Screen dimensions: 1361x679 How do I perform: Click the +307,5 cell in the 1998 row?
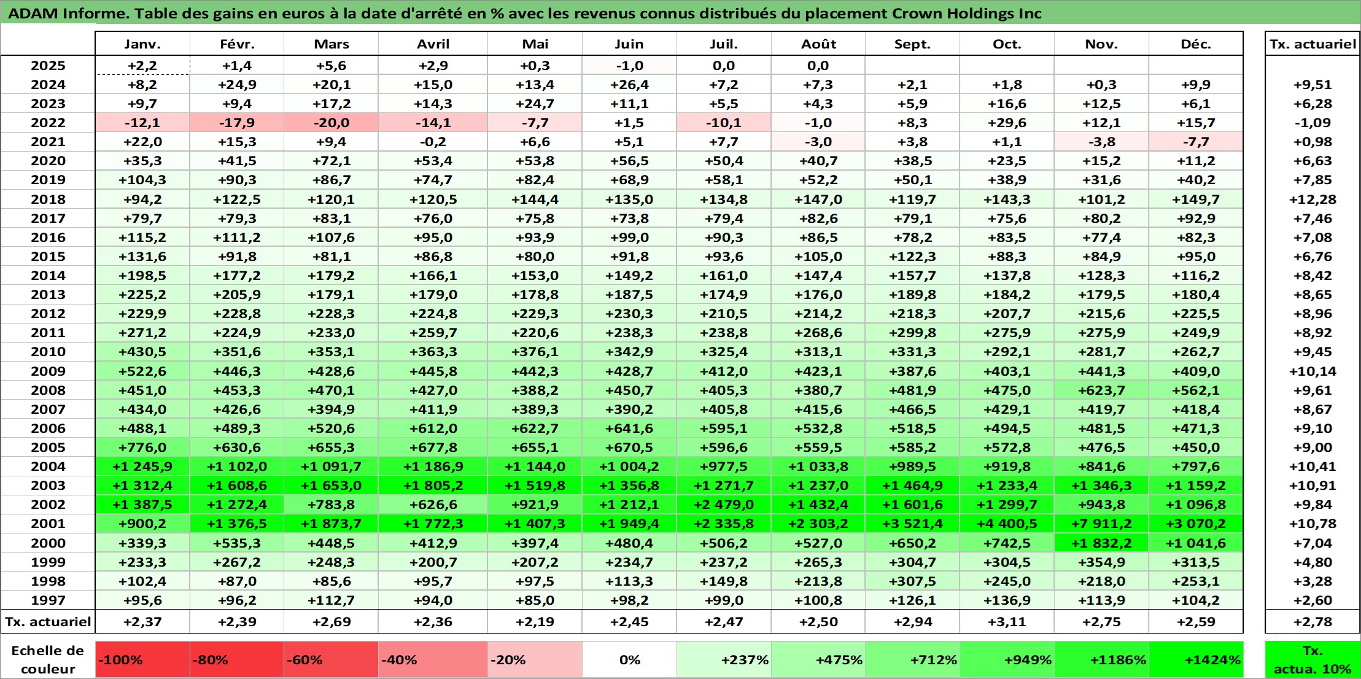(912, 581)
